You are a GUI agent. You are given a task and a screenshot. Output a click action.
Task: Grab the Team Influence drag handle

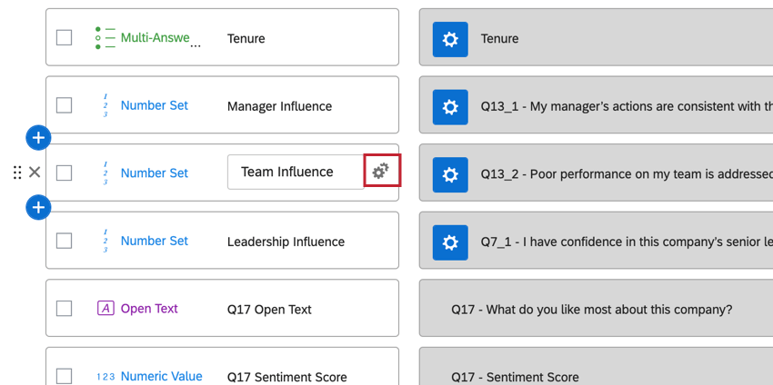[17, 173]
